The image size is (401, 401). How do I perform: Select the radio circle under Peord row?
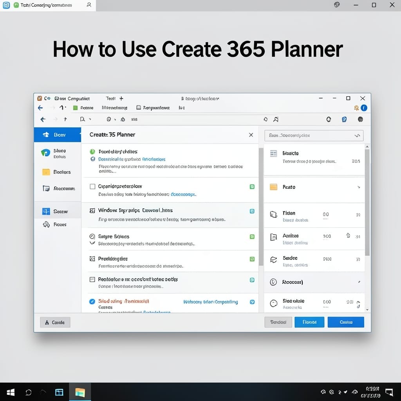click(93, 159)
